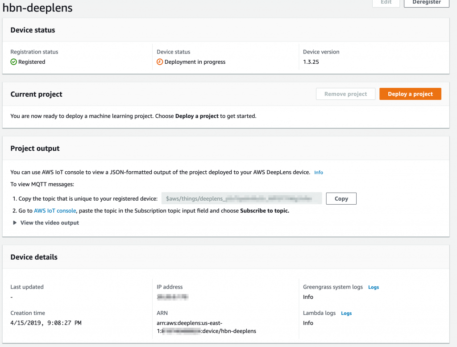The width and height of the screenshot is (457, 347).
Task: Click the orange Deployment in progress clock icon
Action: click(160, 62)
